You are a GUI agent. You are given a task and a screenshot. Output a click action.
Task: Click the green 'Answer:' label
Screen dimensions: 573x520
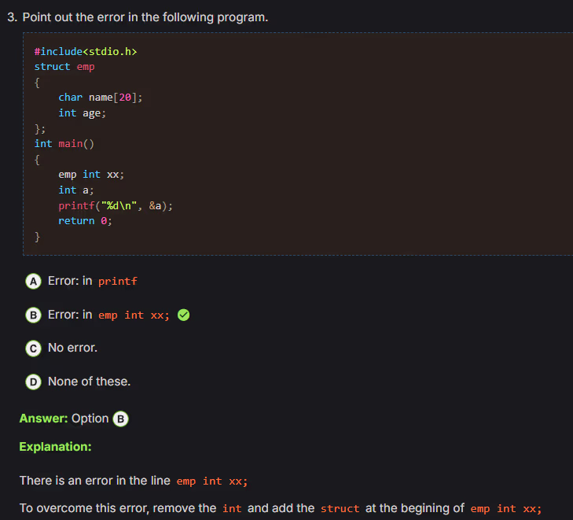(x=43, y=419)
